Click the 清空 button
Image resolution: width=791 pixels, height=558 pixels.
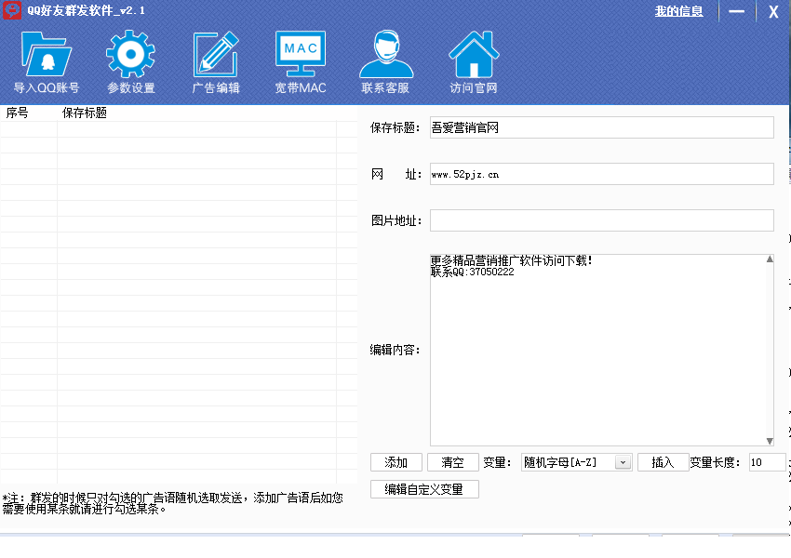point(452,462)
